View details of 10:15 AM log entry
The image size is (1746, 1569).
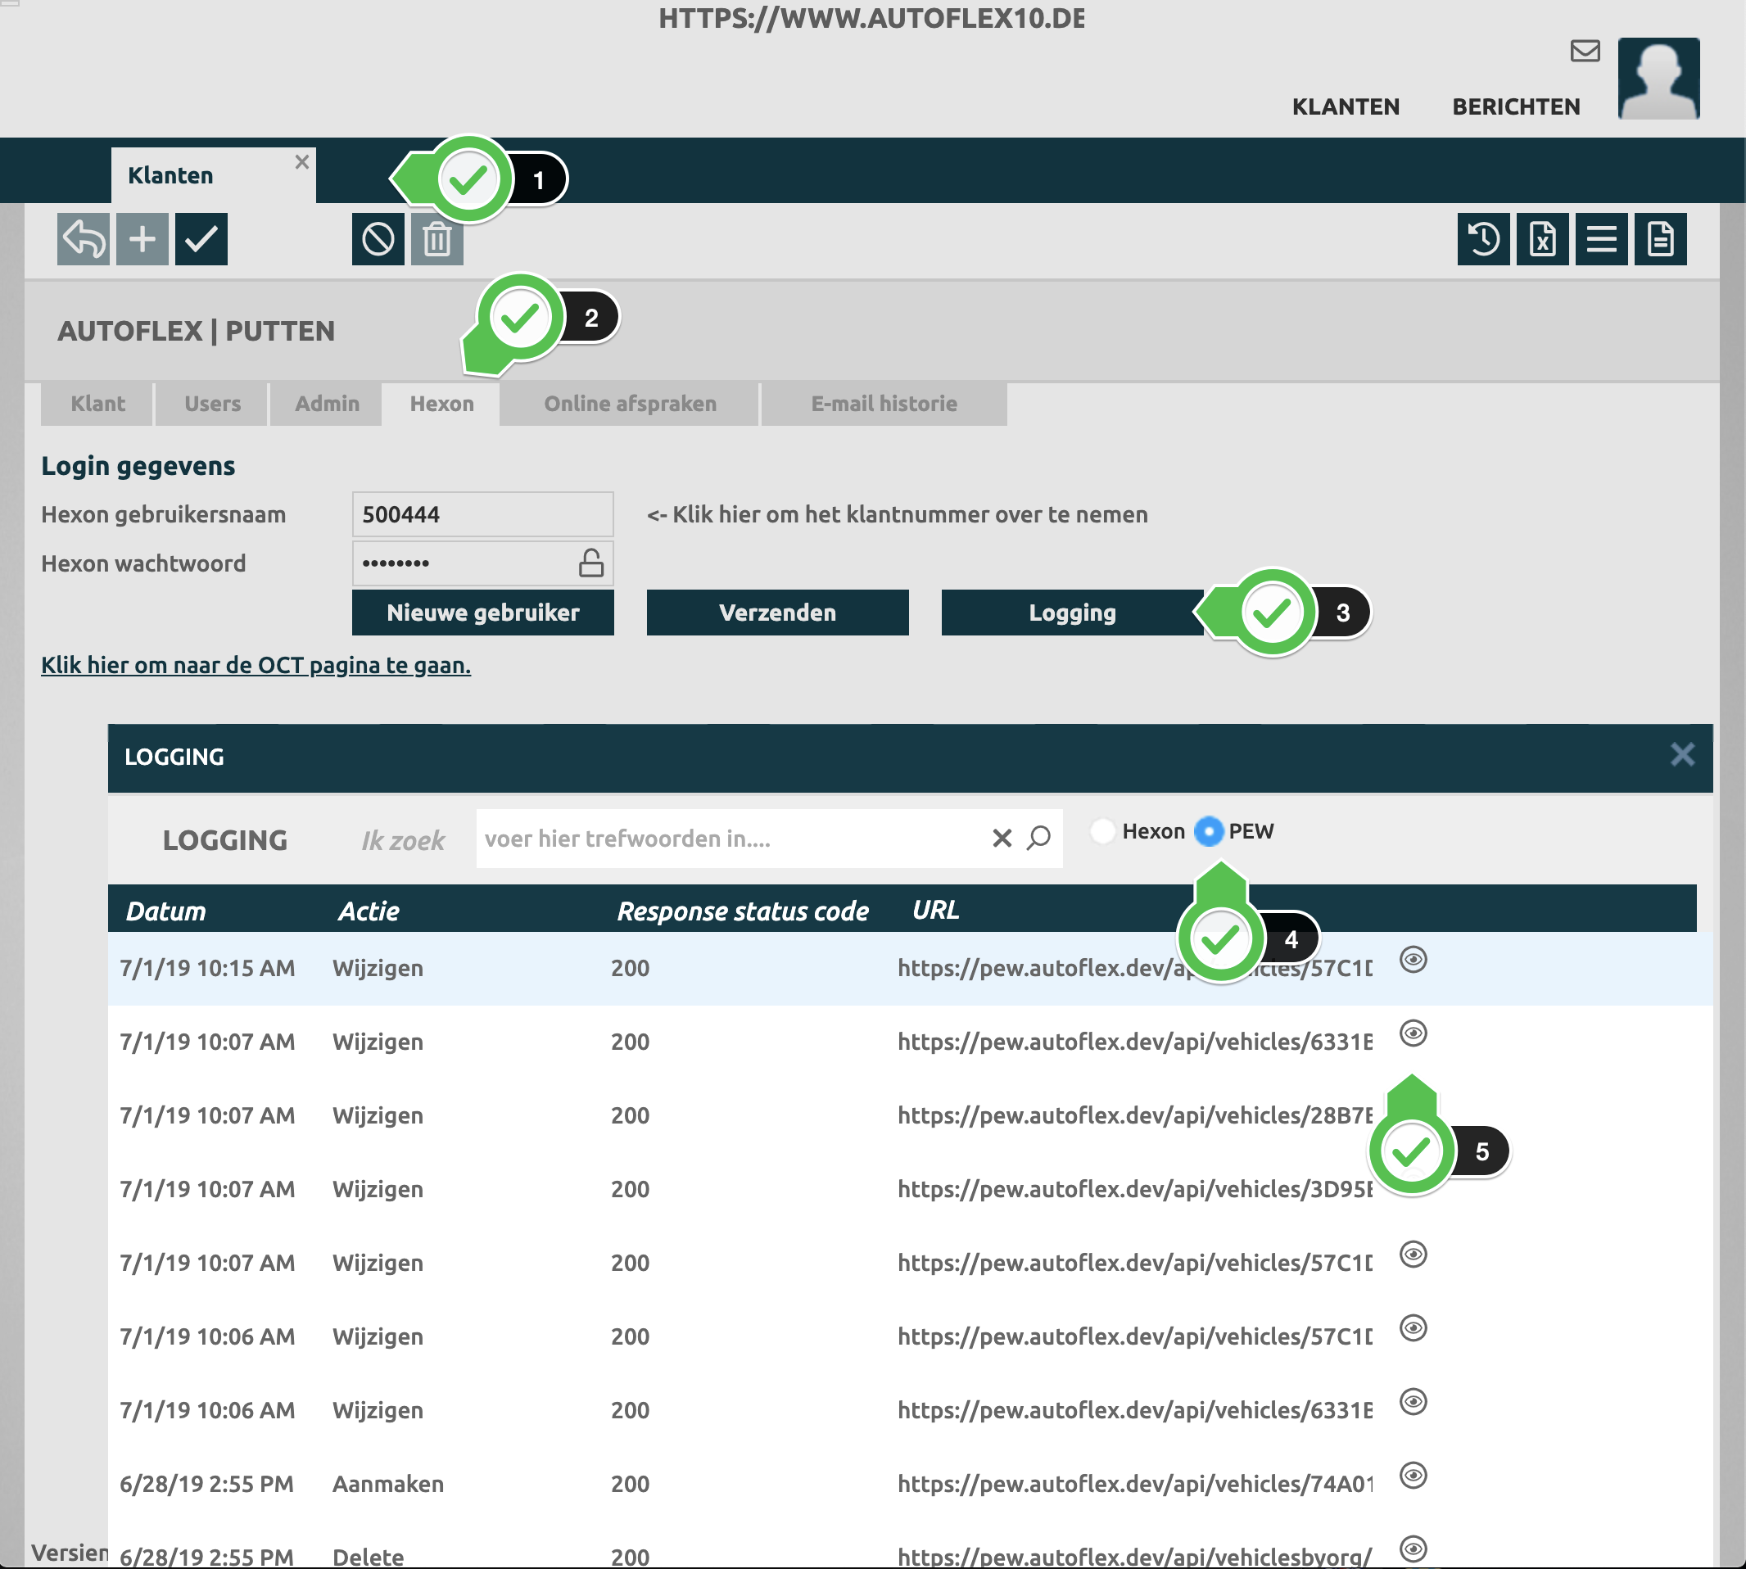pyautogui.click(x=1413, y=960)
